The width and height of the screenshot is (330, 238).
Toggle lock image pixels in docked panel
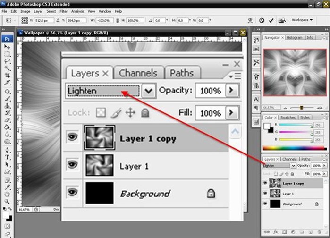(281, 174)
